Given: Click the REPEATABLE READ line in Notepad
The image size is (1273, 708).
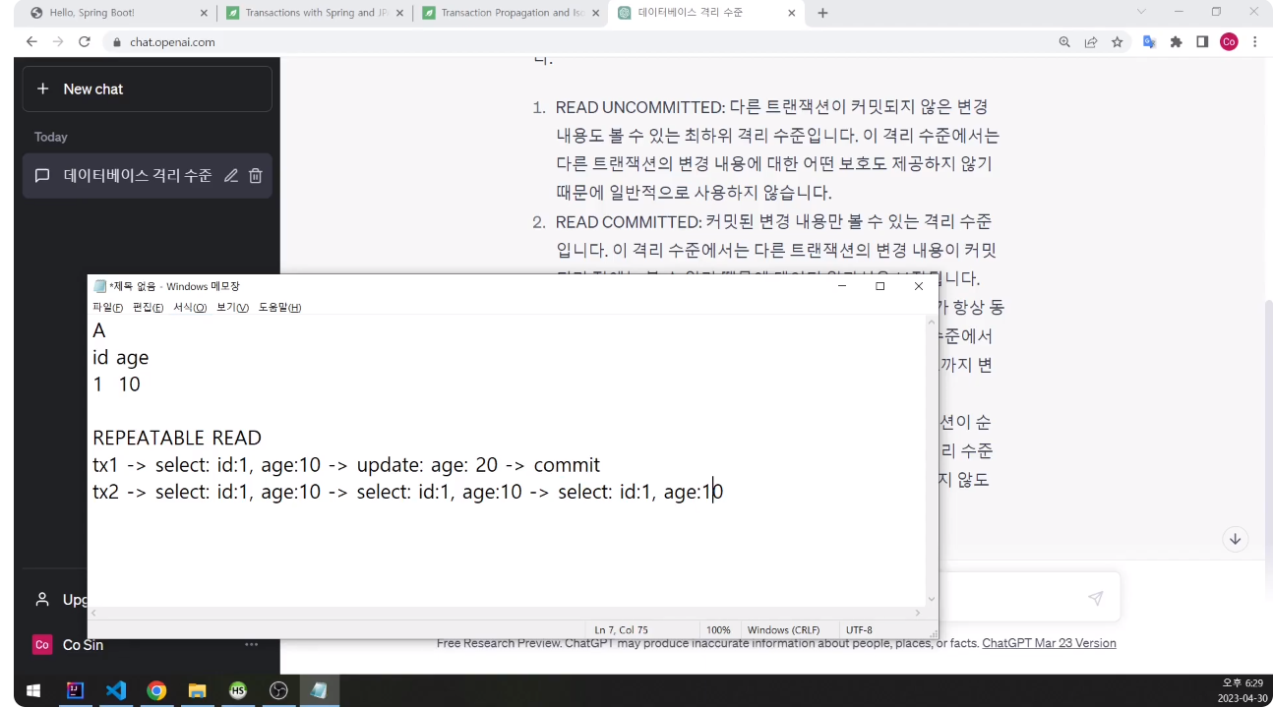Looking at the screenshot, I should point(177,438).
